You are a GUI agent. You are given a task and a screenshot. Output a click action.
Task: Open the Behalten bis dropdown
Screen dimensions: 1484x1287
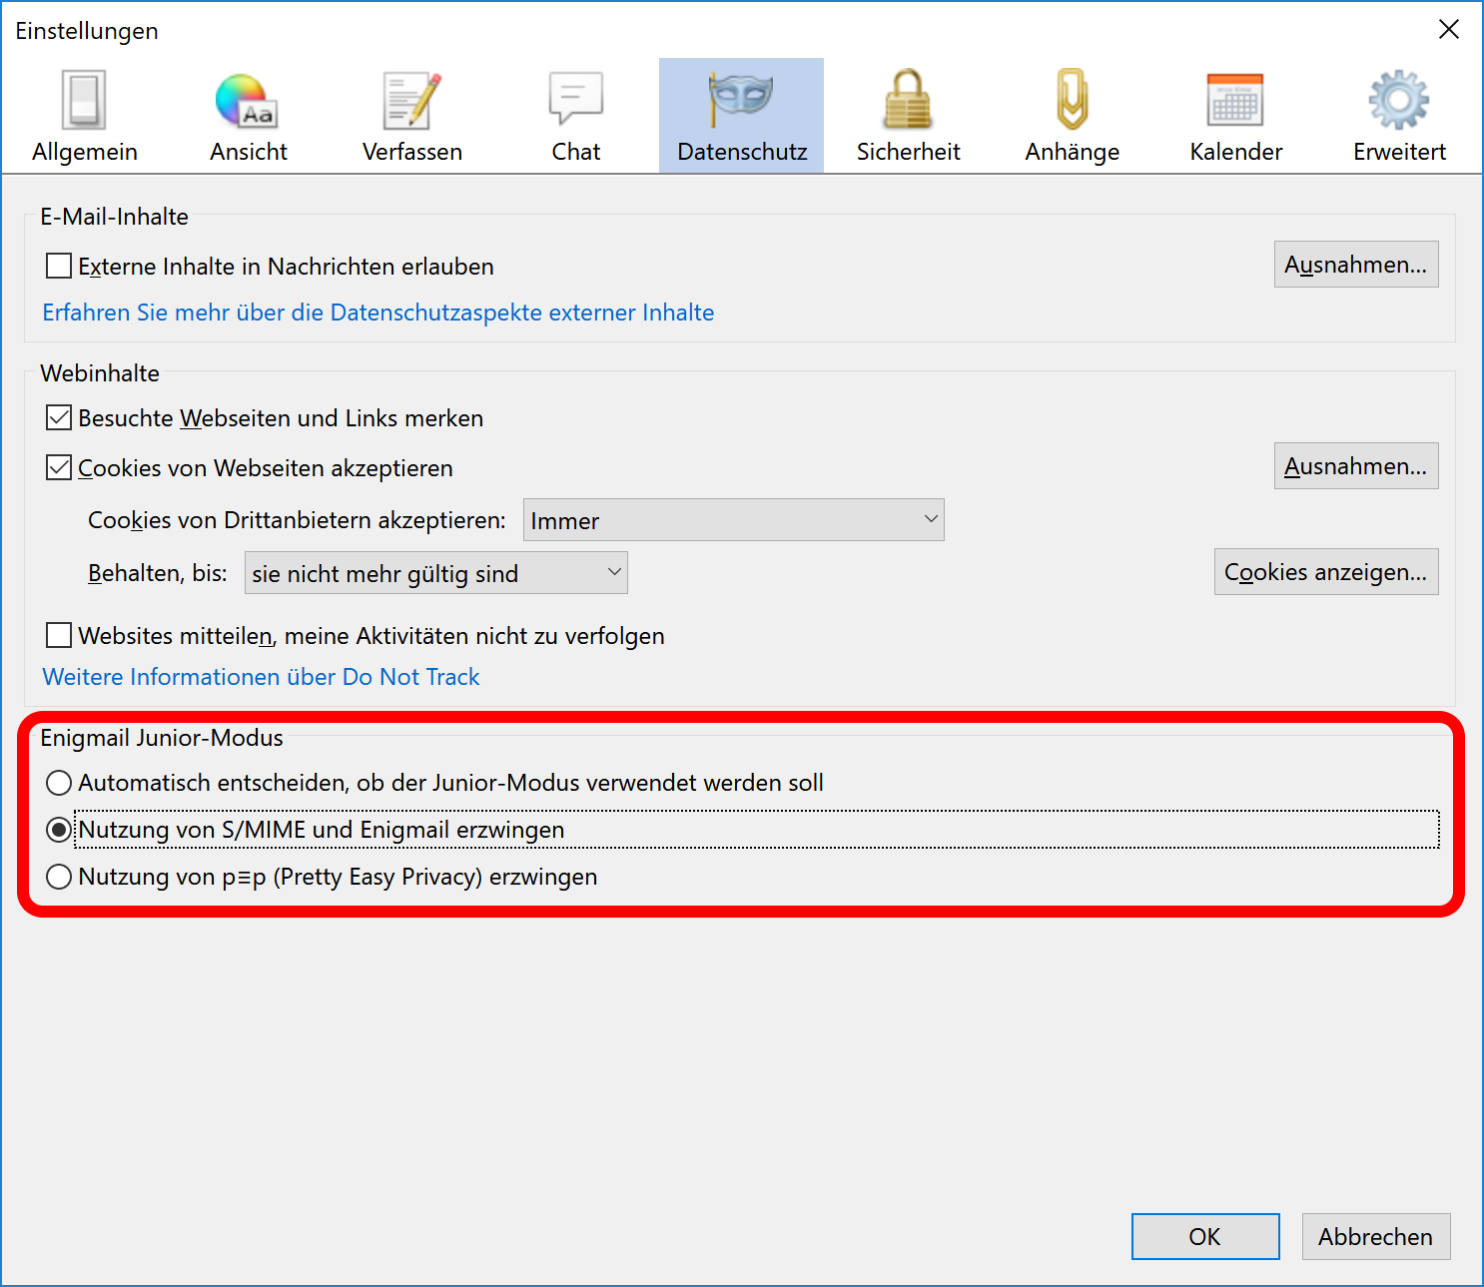click(436, 573)
